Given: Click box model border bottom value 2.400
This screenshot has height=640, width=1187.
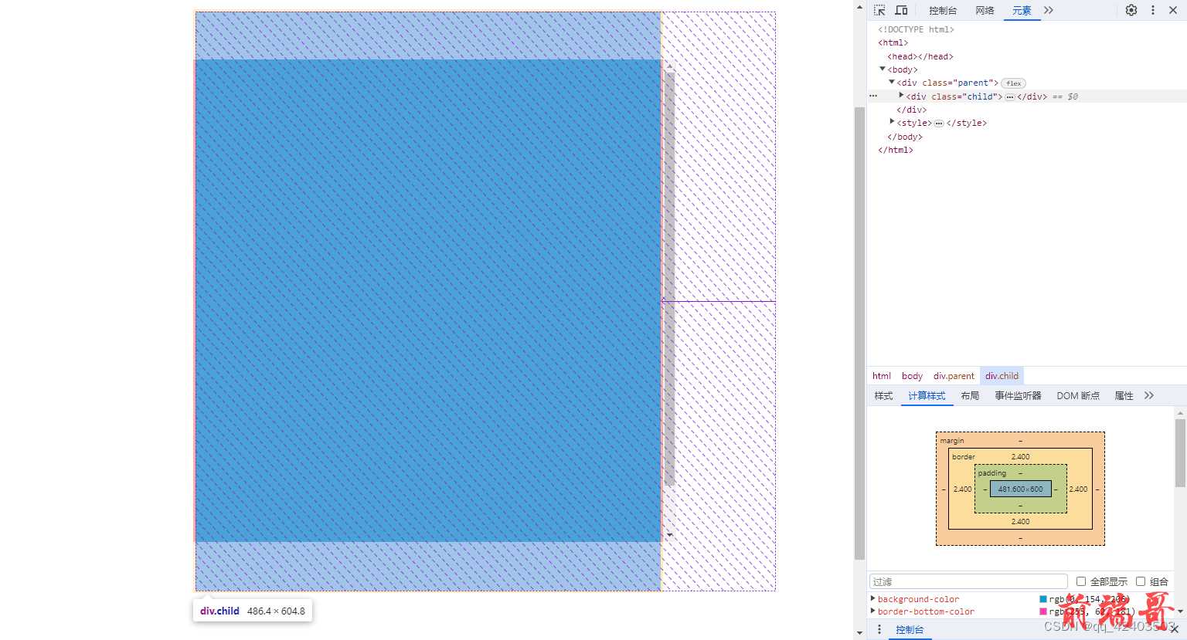Looking at the screenshot, I should (x=1020, y=522).
